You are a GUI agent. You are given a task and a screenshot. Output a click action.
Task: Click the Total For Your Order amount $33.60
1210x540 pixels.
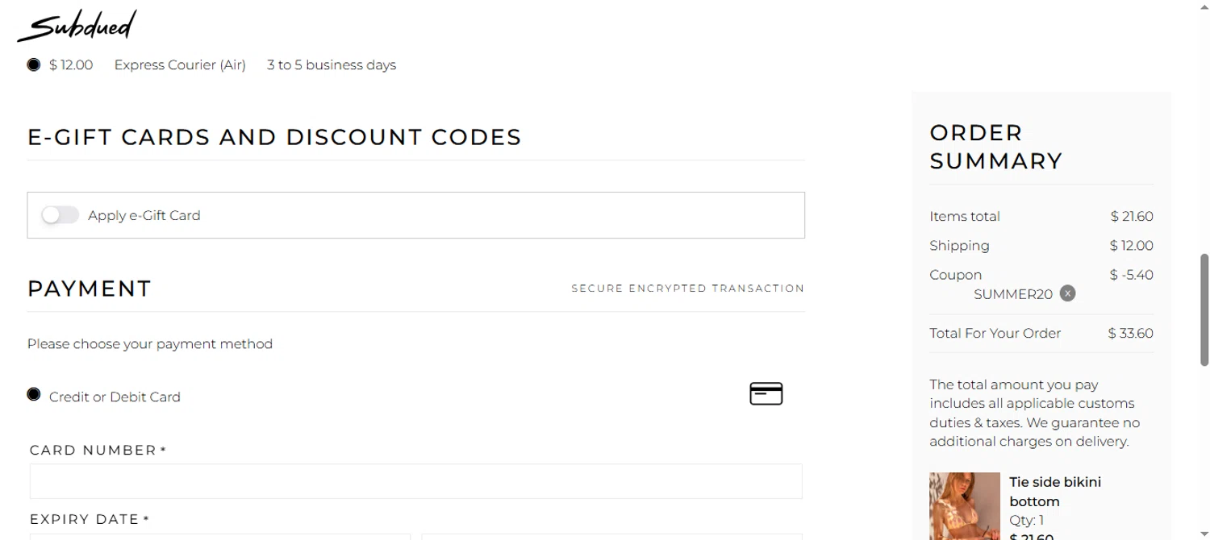[1130, 333]
